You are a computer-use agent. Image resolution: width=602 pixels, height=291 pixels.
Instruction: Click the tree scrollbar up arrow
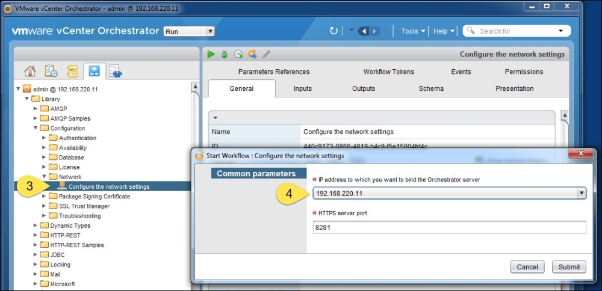coord(195,87)
